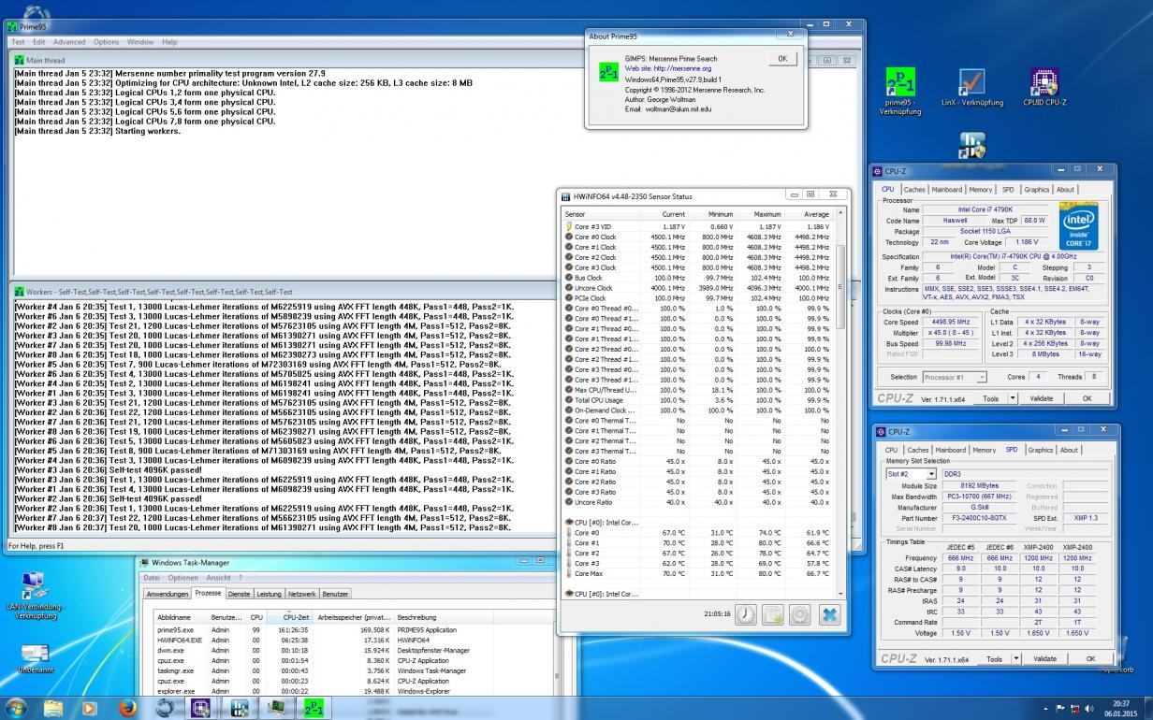This screenshot has width=1153, height=720.
Task: Click scroll-down arrow in HWiNFO sensor list
Action: (x=839, y=594)
